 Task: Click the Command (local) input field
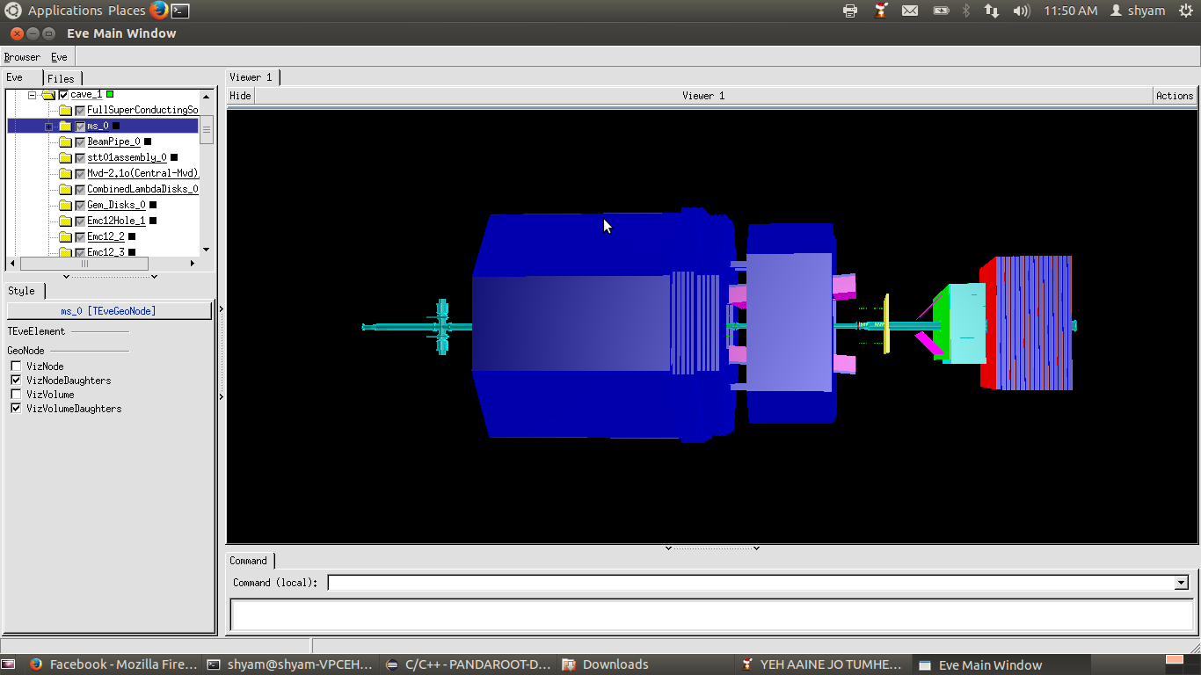tap(751, 583)
